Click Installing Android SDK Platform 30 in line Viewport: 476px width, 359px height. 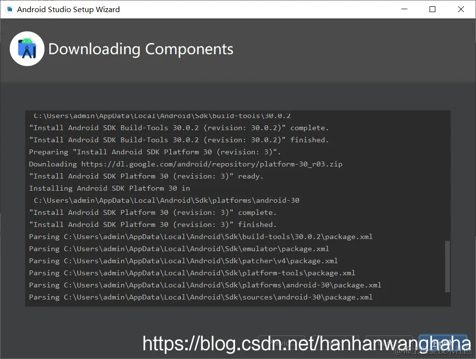109,188
